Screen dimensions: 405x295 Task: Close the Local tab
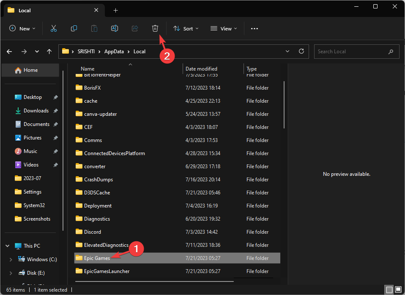[96, 10]
